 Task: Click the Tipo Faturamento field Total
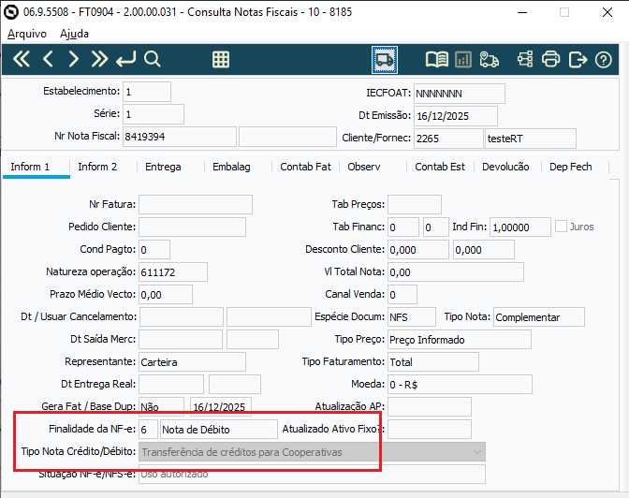[433, 362]
